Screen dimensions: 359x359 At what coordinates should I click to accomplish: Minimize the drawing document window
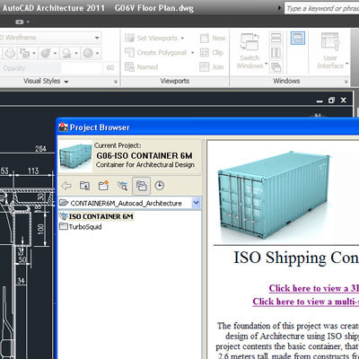[x=320, y=101]
